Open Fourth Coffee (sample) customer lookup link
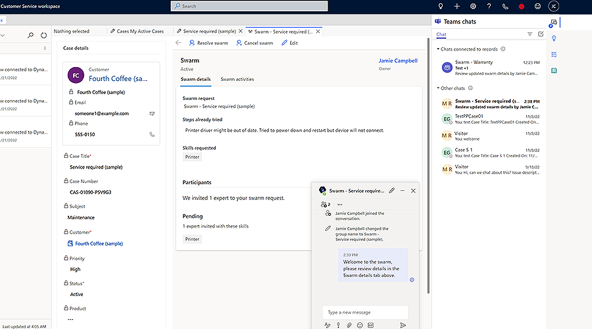This screenshot has height=329, width=592. (99, 243)
